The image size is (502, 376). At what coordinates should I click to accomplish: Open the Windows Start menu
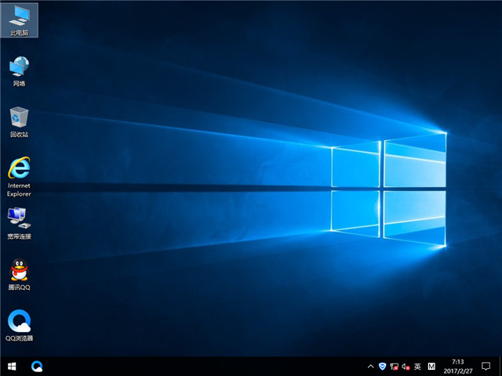12,367
